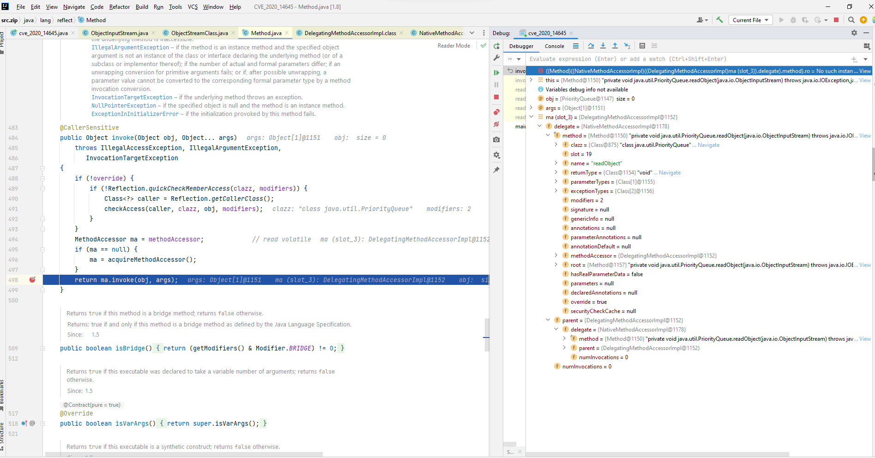Click the orange IDE update arrow icon

tap(863, 20)
